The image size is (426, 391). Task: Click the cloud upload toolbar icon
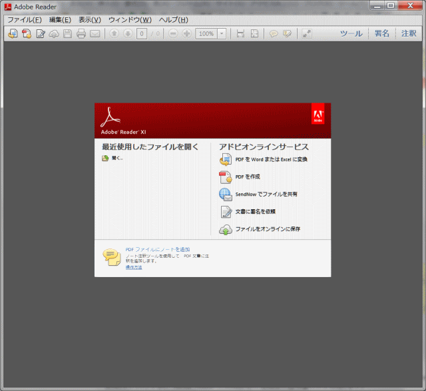point(54,34)
